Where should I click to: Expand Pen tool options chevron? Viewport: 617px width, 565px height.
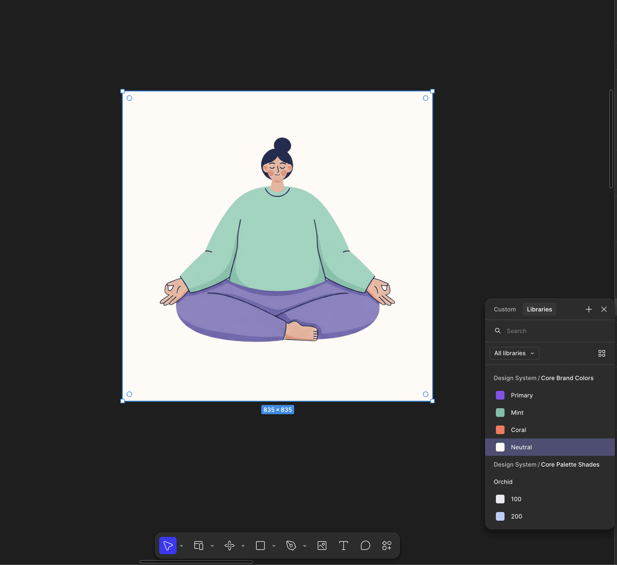(x=305, y=546)
